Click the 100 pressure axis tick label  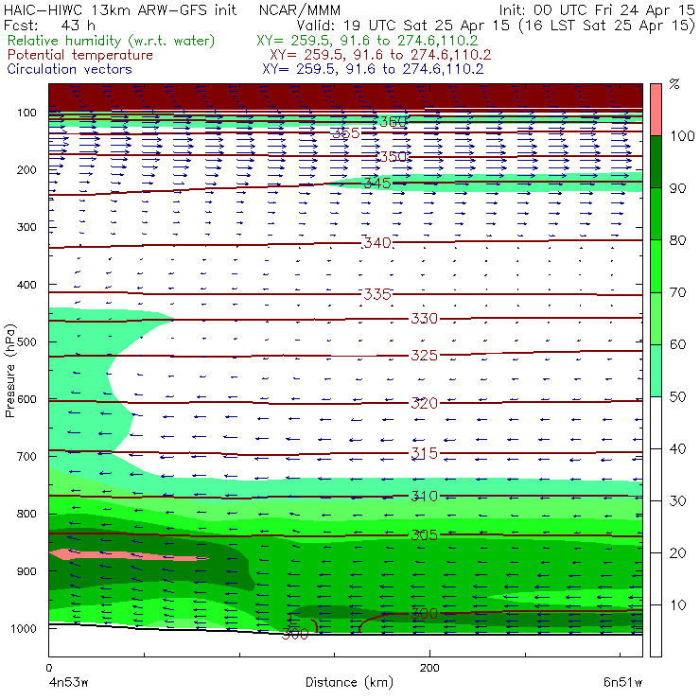click(26, 113)
